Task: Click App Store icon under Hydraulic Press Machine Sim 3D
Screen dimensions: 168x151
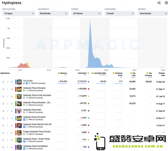Action: click(x=24, y=127)
